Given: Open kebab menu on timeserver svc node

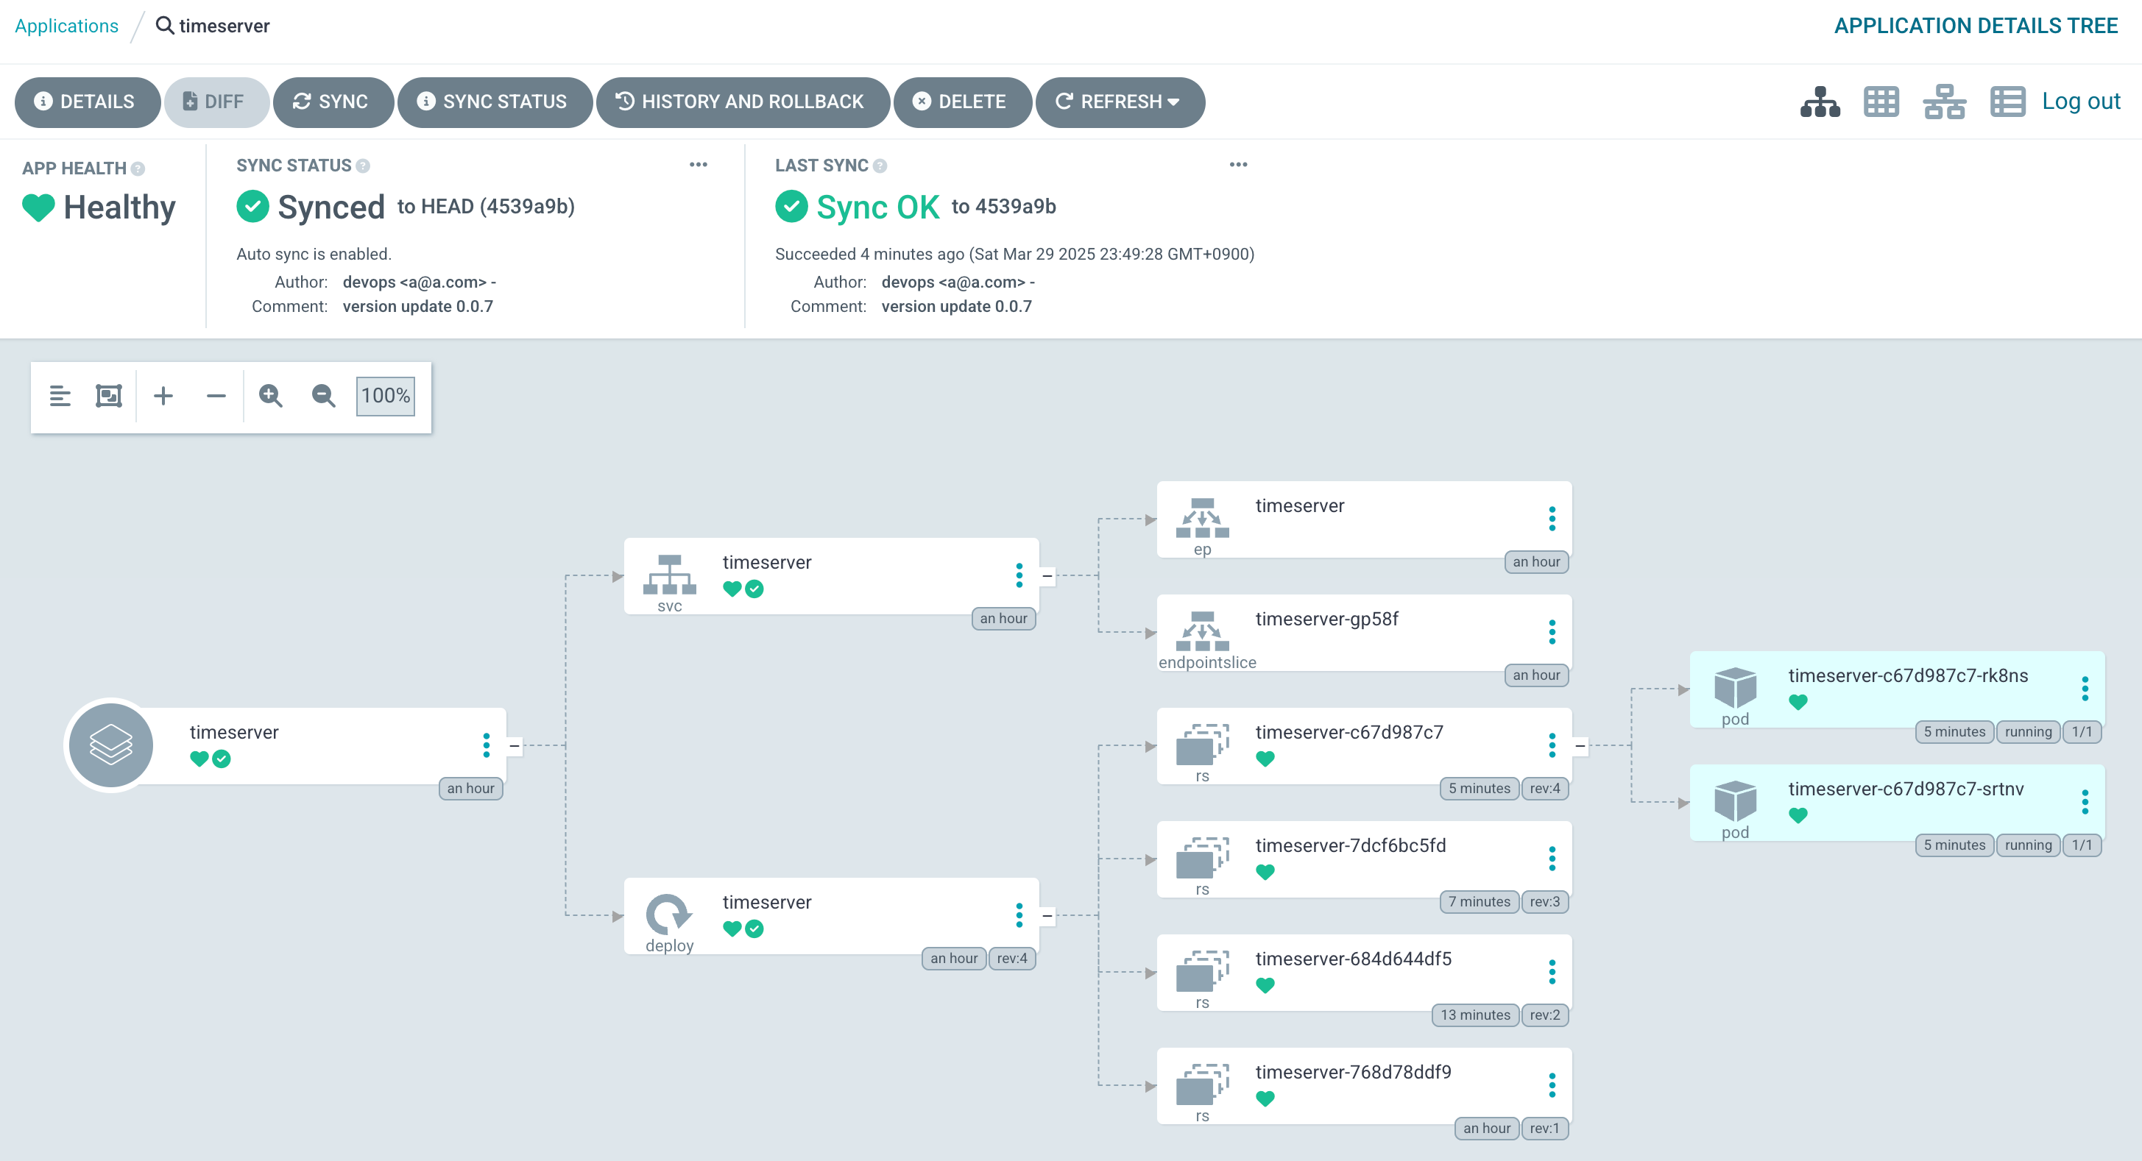Looking at the screenshot, I should 1019,575.
